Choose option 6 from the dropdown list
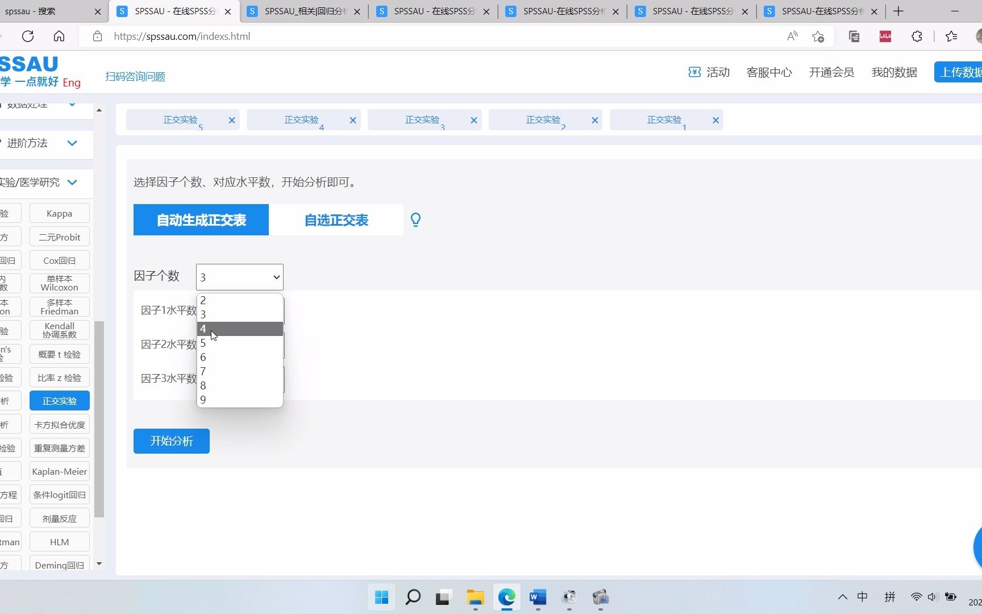Viewport: 982px width, 614px height. 240,357
